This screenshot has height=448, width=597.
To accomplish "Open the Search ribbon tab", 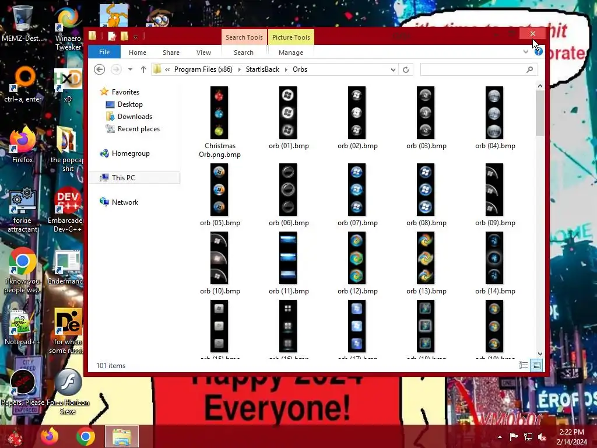I will click(x=244, y=52).
